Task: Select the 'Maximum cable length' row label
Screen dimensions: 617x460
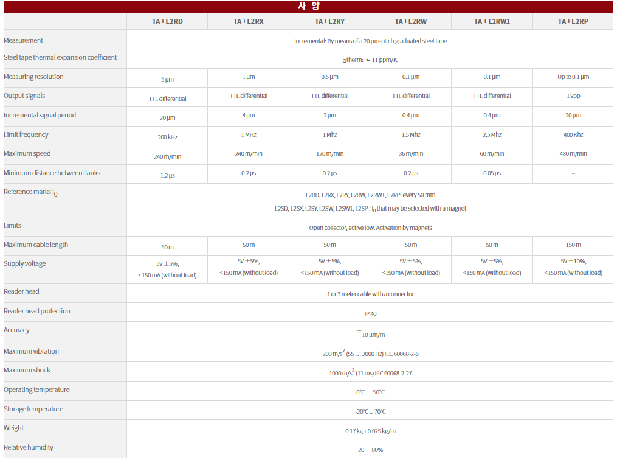Action: tap(36, 245)
